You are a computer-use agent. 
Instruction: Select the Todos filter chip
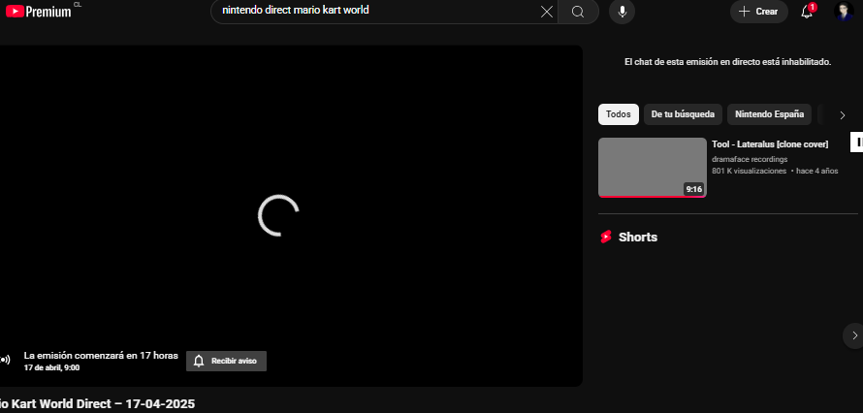point(618,114)
